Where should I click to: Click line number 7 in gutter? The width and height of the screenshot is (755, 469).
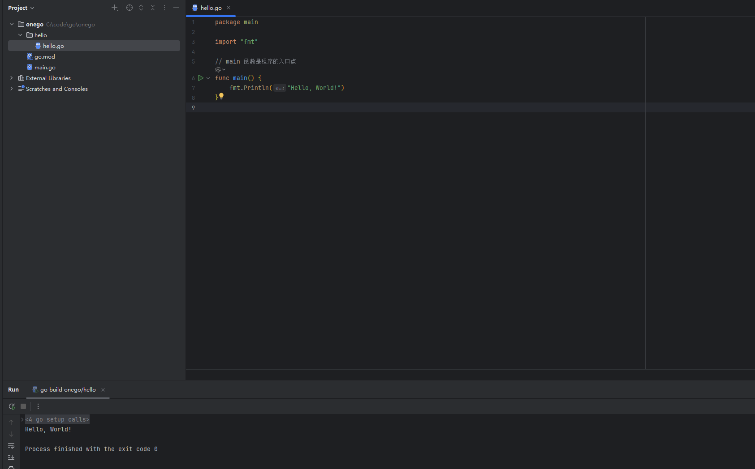pos(194,88)
